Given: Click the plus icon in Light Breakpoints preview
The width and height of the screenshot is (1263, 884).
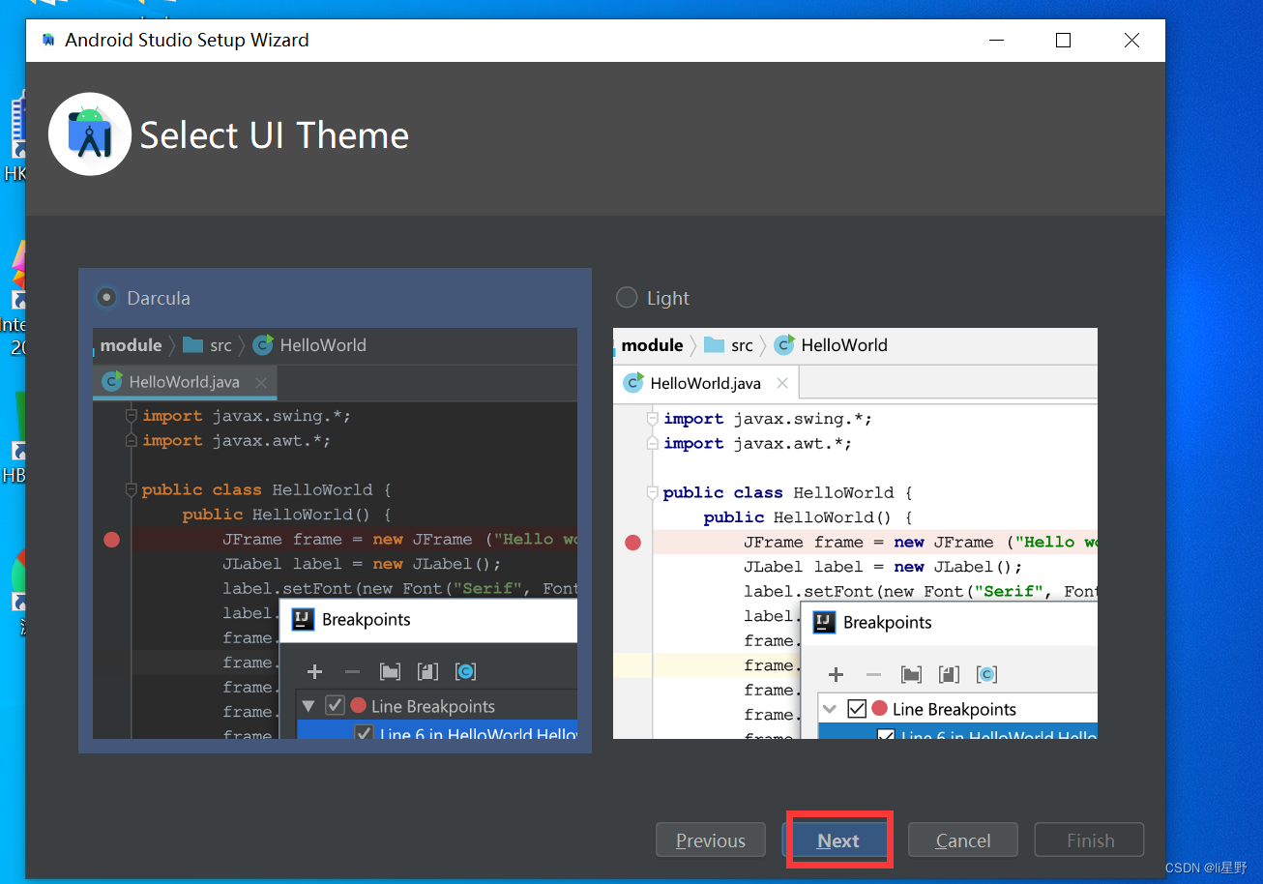Looking at the screenshot, I should (x=836, y=674).
